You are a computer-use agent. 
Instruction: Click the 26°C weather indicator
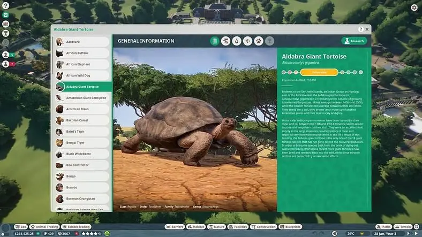pos(351,234)
